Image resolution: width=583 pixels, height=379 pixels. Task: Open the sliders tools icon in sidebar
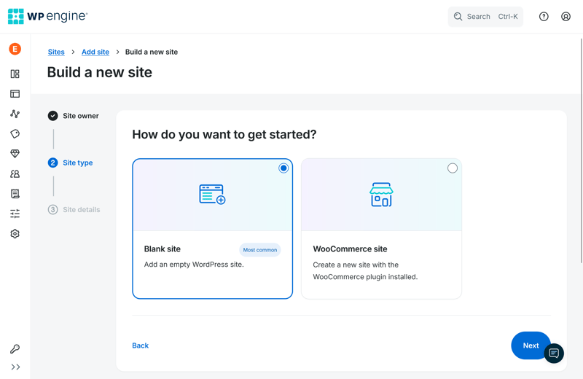(x=15, y=214)
